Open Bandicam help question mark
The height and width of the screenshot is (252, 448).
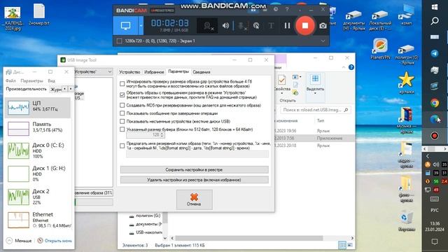tap(287, 9)
